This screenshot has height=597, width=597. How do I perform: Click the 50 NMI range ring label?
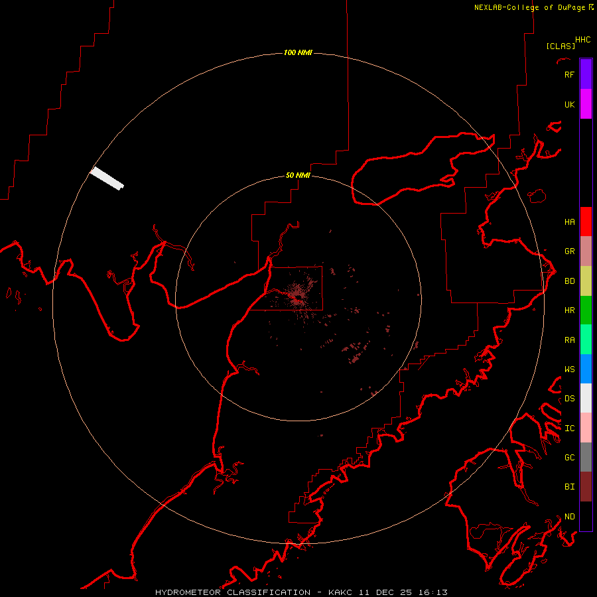click(298, 175)
